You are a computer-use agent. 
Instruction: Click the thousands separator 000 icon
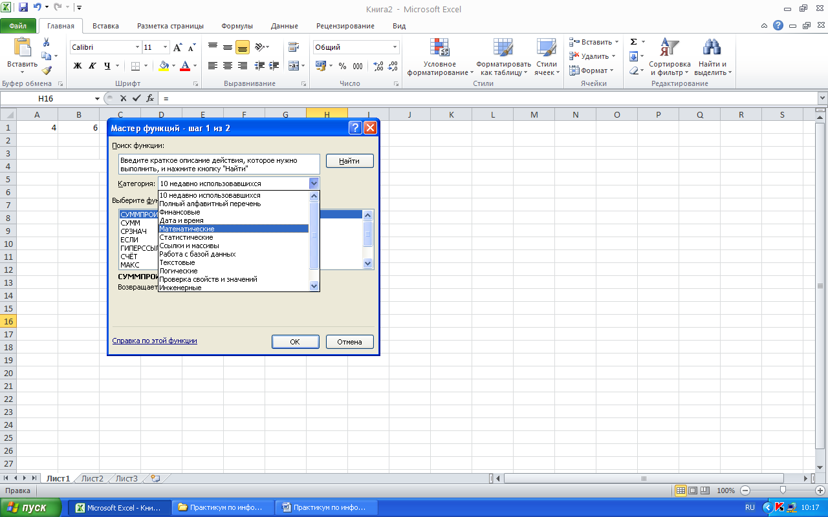pos(358,65)
